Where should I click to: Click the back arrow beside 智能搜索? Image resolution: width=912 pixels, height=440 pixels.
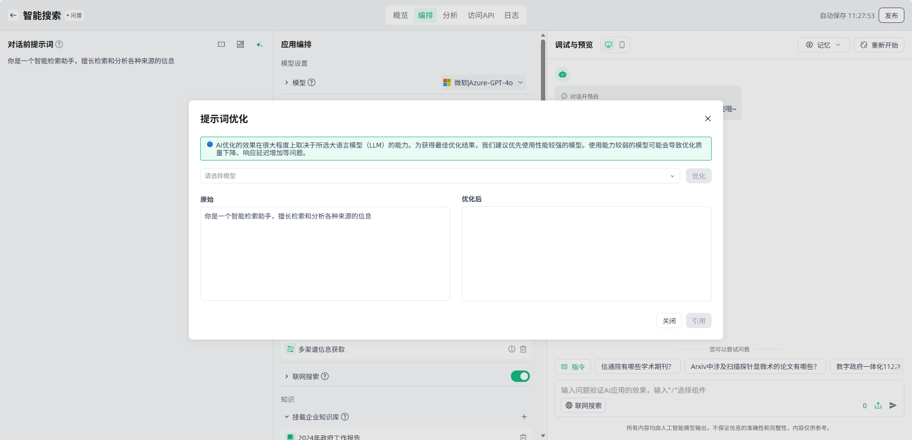pos(13,15)
